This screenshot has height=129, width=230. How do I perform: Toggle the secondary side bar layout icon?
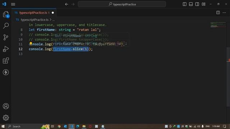pyautogui.click(x=197, y=4)
